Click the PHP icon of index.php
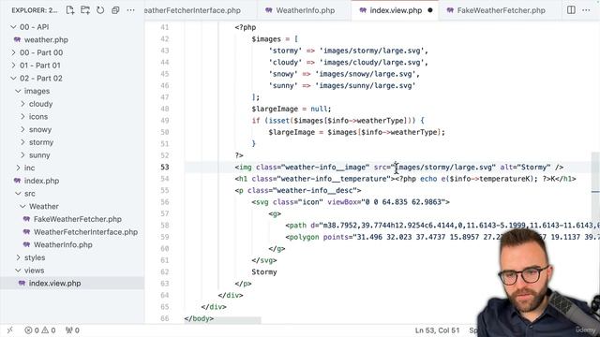 tap(17, 181)
